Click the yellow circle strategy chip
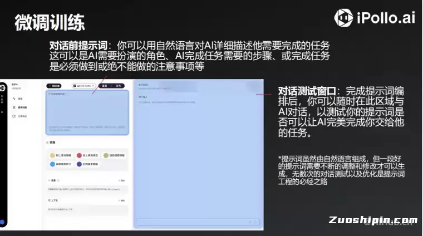Image resolution: width=423 pixels, height=236 pixels. click(x=52, y=155)
